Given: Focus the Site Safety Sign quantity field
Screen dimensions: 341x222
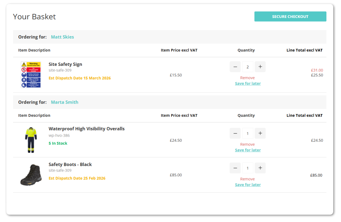Looking at the screenshot, I should 247,67.
